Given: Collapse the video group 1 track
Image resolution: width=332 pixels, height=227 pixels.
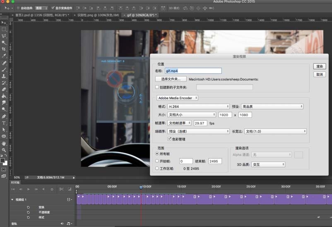Looking at the screenshot, I should tap(12, 200).
